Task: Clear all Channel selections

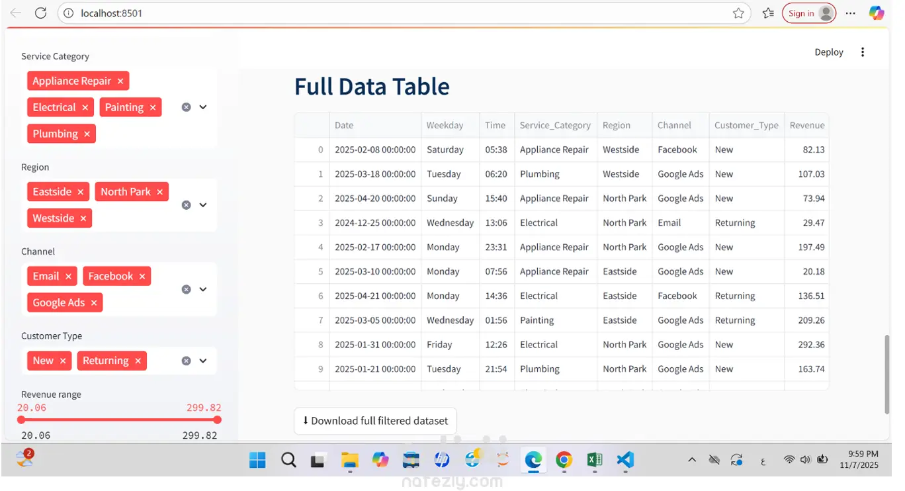Action: (187, 289)
